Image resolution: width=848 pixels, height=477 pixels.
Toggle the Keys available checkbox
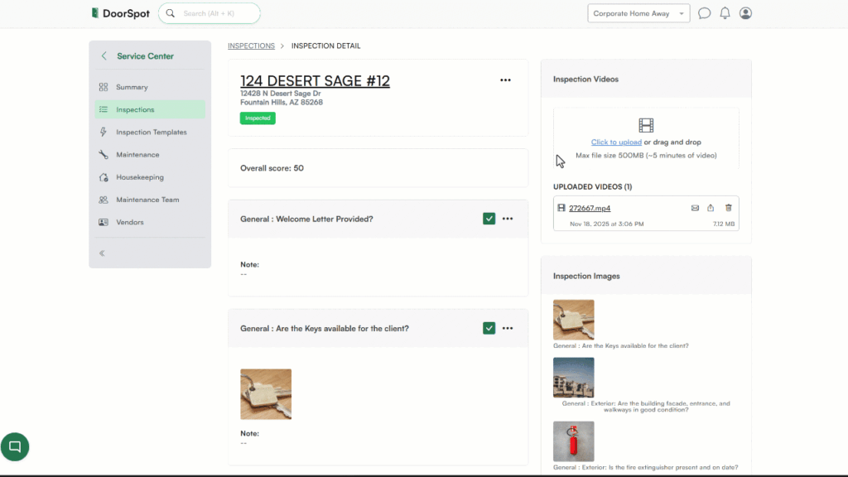coord(489,328)
